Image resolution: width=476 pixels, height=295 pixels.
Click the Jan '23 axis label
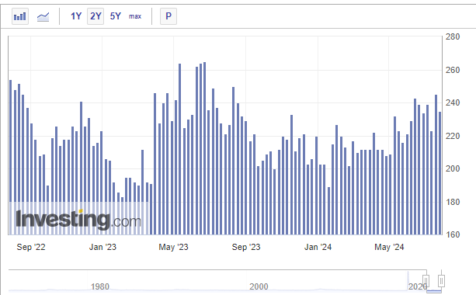pos(102,247)
